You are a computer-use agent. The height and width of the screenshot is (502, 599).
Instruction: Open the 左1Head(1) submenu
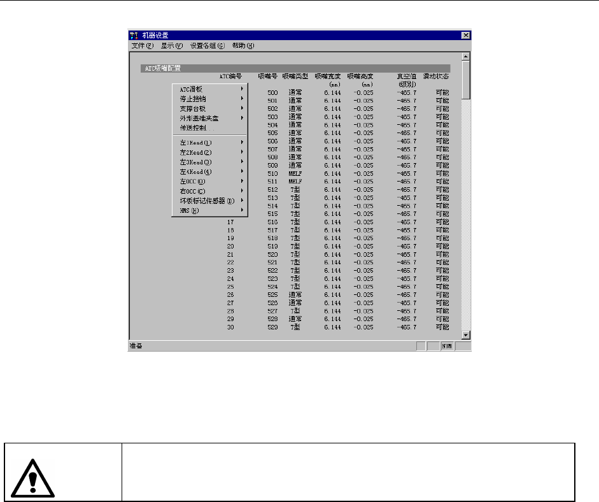tap(209, 143)
